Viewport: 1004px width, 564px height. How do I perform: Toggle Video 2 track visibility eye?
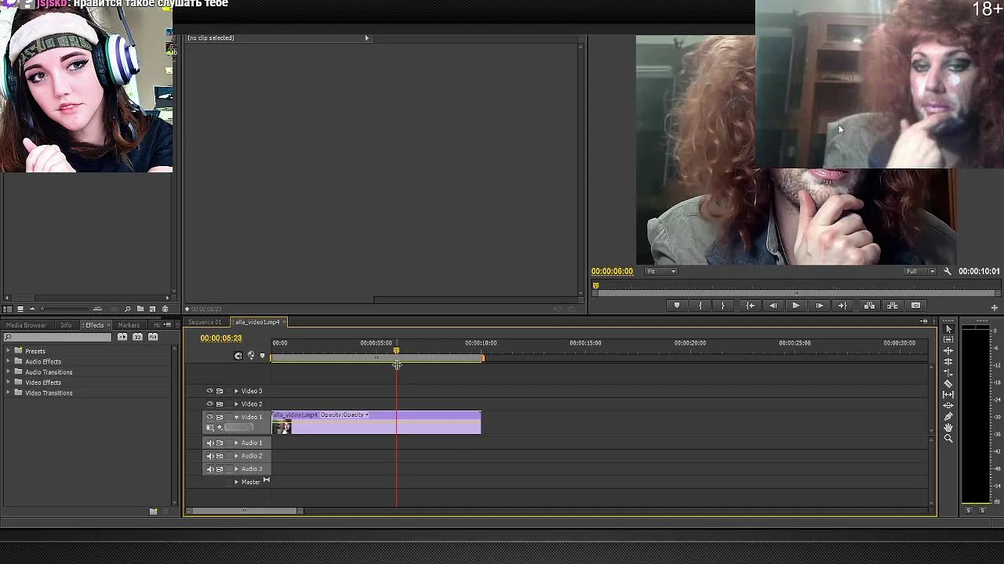[x=209, y=403]
